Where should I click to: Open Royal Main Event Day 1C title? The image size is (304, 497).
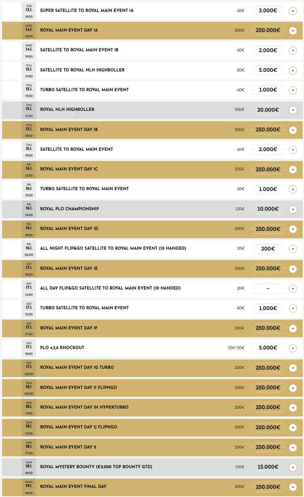(x=69, y=169)
